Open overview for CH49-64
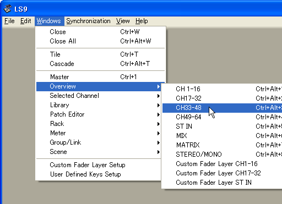 point(222,117)
